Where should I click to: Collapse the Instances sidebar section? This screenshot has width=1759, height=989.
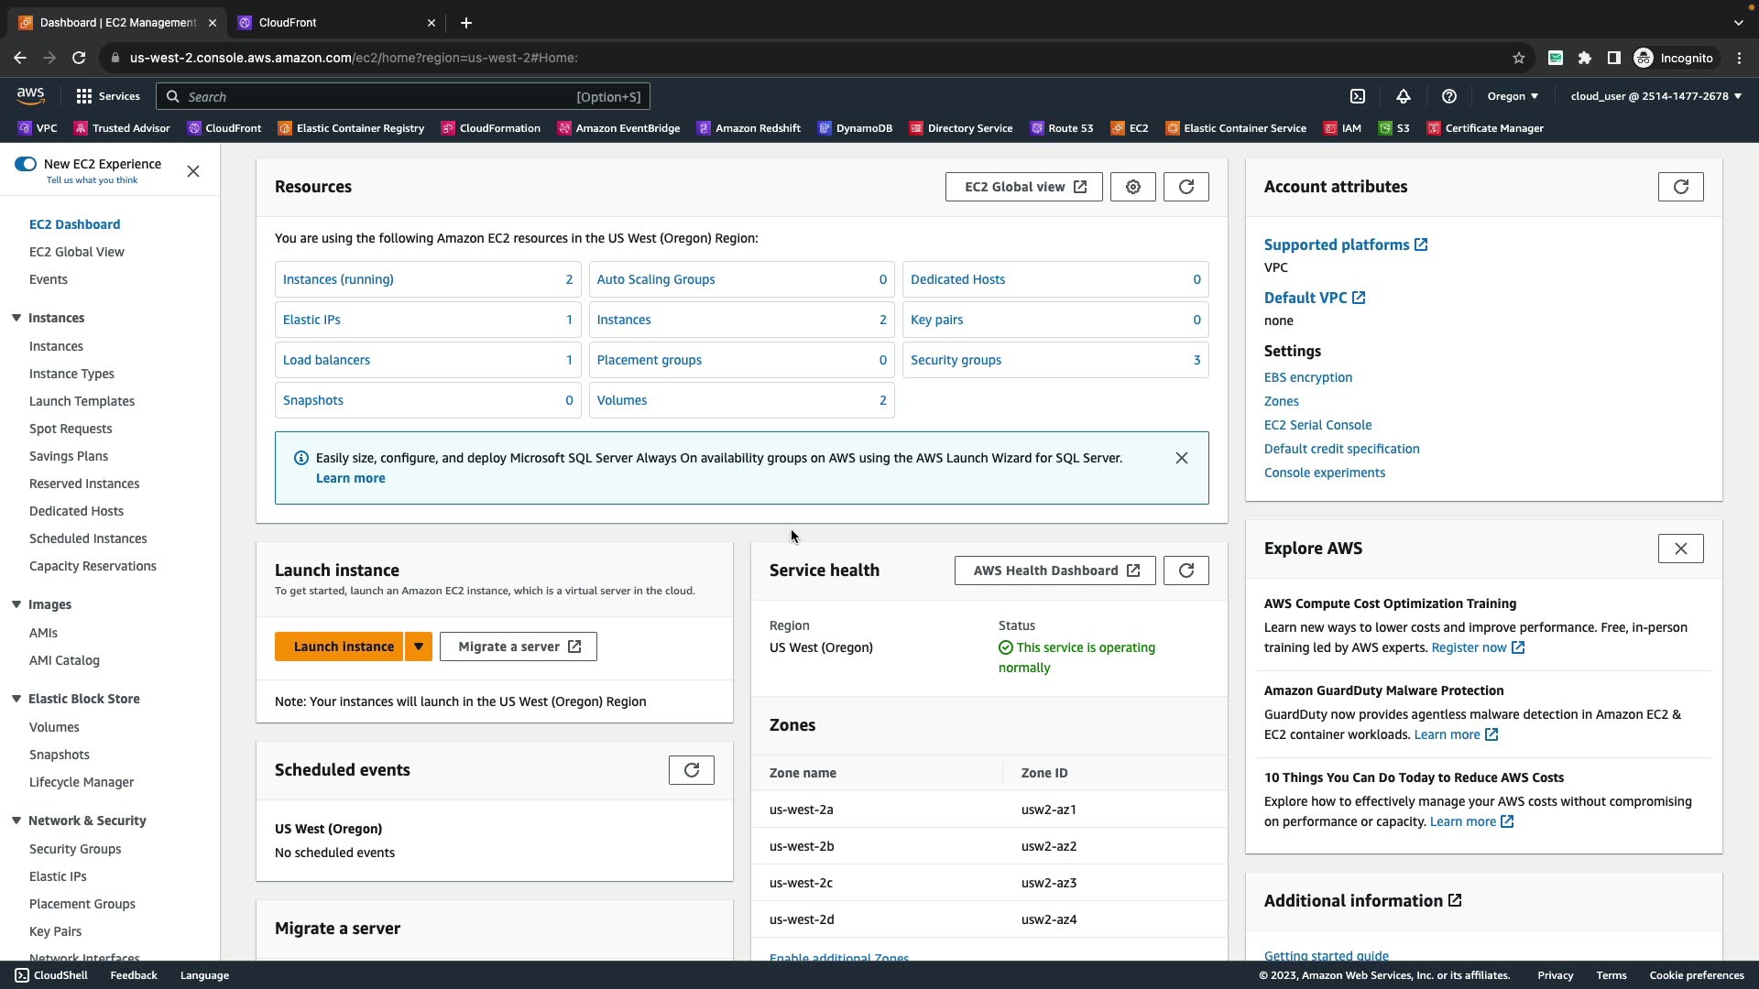(16, 318)
